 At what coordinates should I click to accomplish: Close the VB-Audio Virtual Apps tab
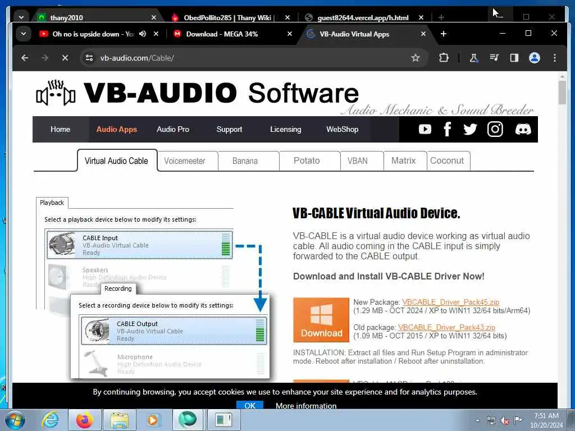[x=423, y=34]
